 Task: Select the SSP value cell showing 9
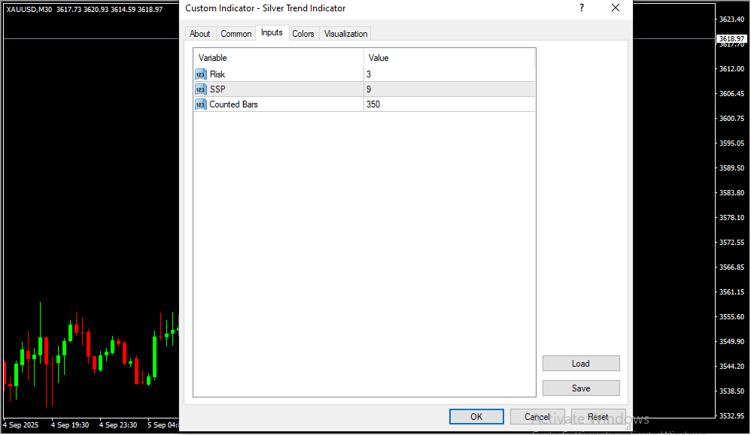(449, 89)
